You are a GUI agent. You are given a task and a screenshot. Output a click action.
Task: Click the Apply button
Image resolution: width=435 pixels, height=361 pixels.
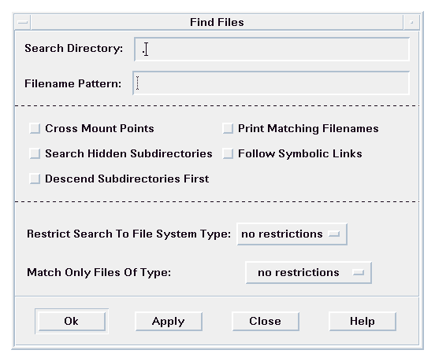click(169, 322)
